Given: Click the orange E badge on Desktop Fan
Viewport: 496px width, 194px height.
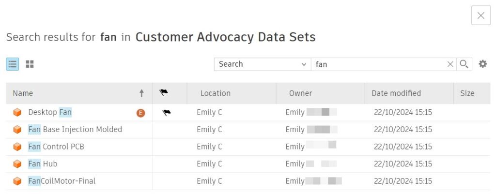Looking at the screenshot, I should click(140, 113).
